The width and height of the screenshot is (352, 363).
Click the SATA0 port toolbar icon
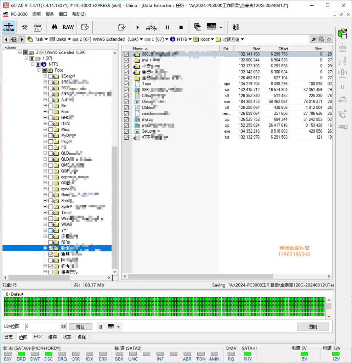[9, 27]
